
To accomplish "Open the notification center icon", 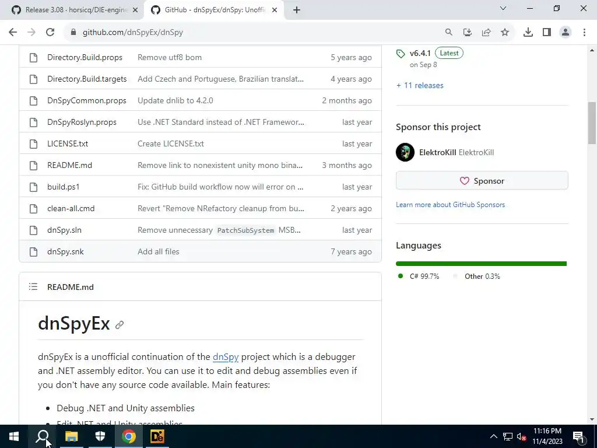I will coord(578,436).
